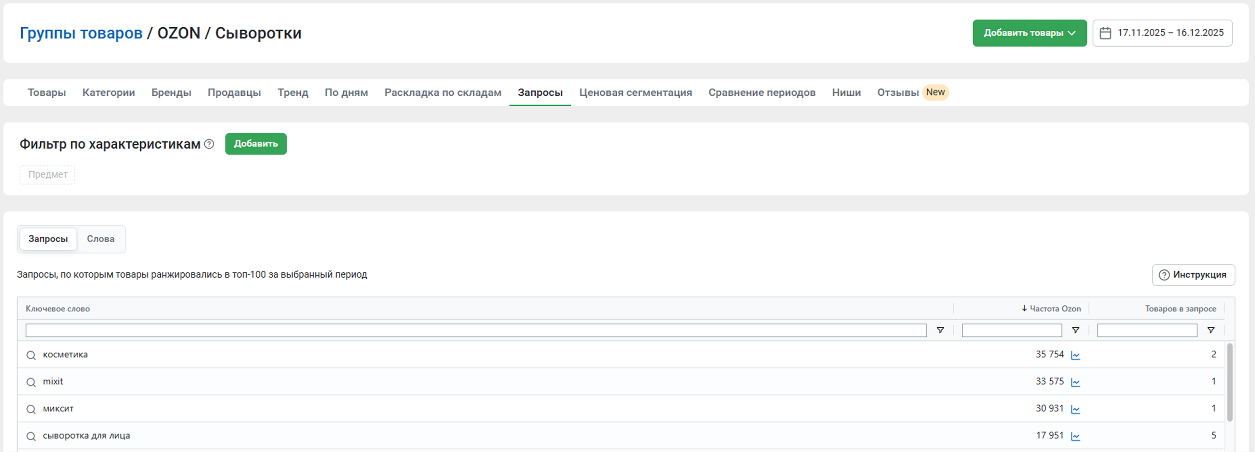Select Запросы segmented toggle
The height and width of the screenshot is (452, 1255).
point(48,239)
